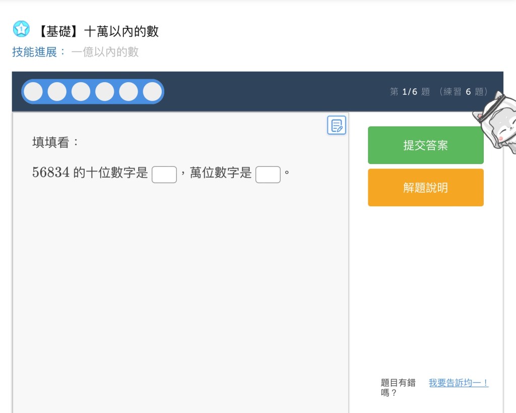Click the number 56834 in the question

tap(51, 173)
